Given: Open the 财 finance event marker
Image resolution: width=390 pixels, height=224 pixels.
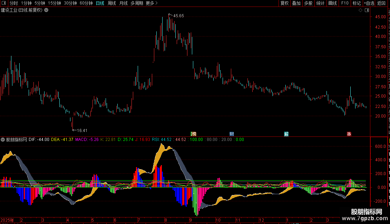Looking at the screenshot, I should coord(232,134).
